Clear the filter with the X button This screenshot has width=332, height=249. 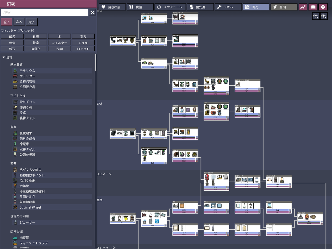click(93, 12)
